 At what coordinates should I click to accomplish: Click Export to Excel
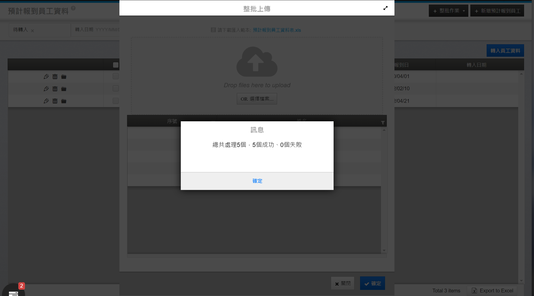point(492,291)
